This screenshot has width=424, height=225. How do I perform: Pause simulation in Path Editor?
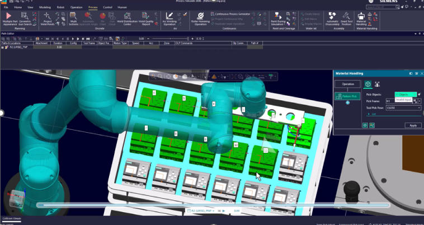click(68, 39)
